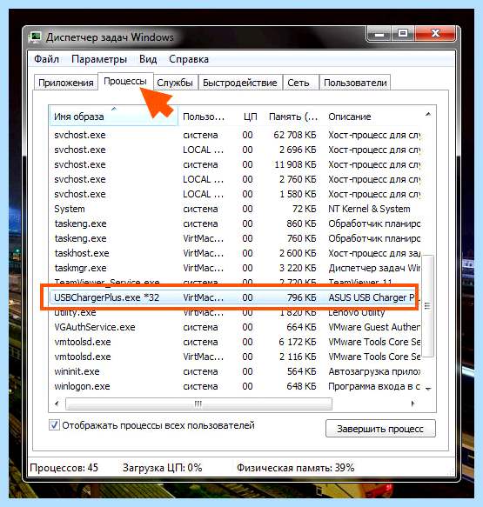Select the VGAuthService.exe process
The width and height of the screenshot is (483, 507).
(x=235, y=327)
